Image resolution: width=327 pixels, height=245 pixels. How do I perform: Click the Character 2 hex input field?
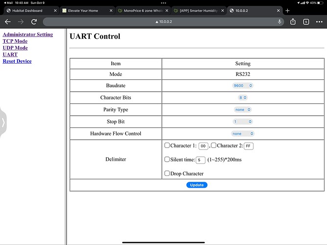tap(248, 146)
